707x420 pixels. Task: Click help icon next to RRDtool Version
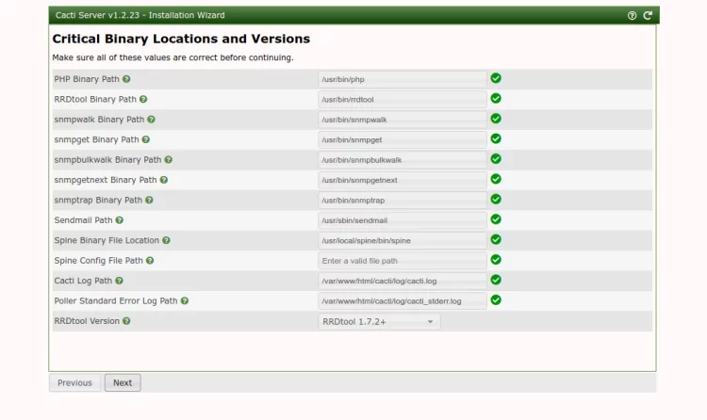click(126, 321)
